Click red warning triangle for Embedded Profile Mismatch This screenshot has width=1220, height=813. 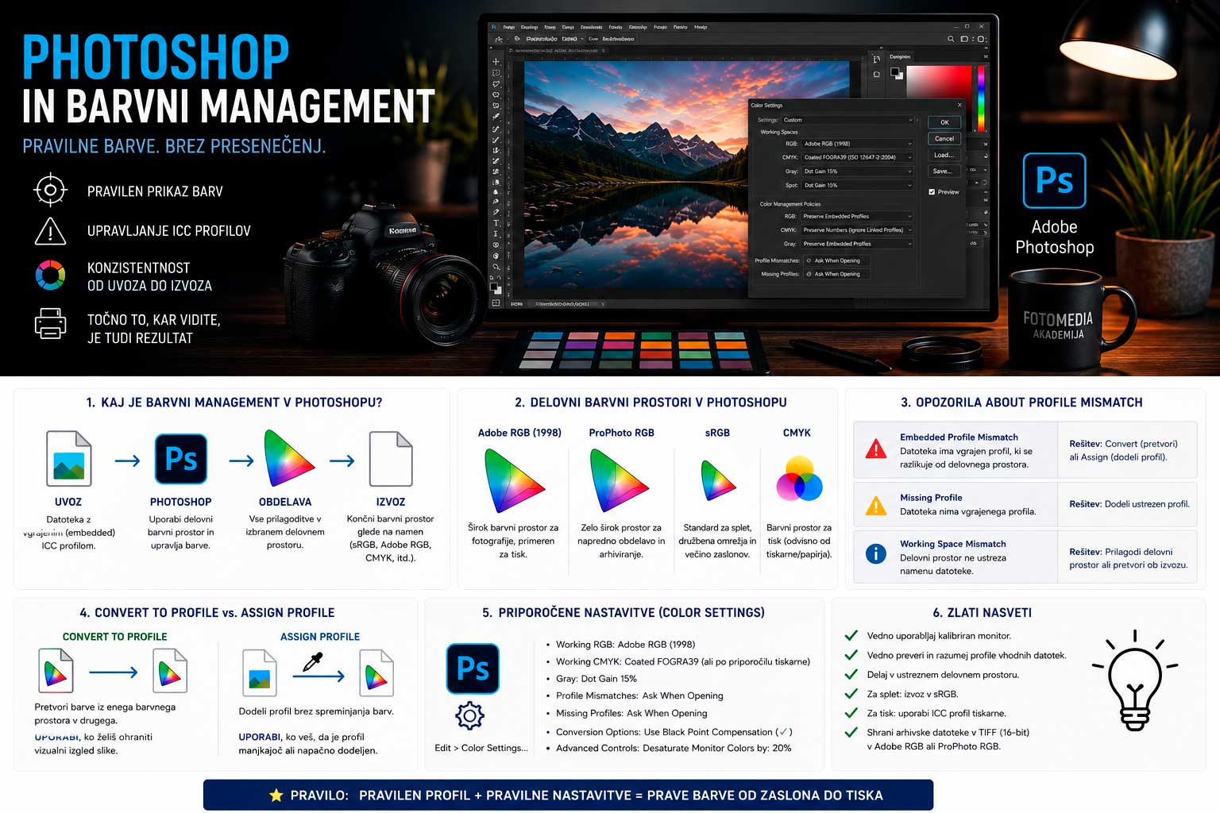tap(875, 449)
